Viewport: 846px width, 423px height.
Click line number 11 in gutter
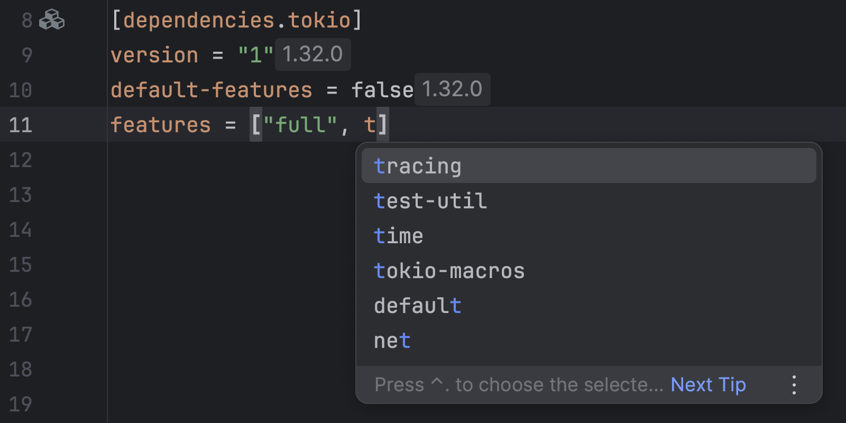pyautogui.click(x=21, y=125)
